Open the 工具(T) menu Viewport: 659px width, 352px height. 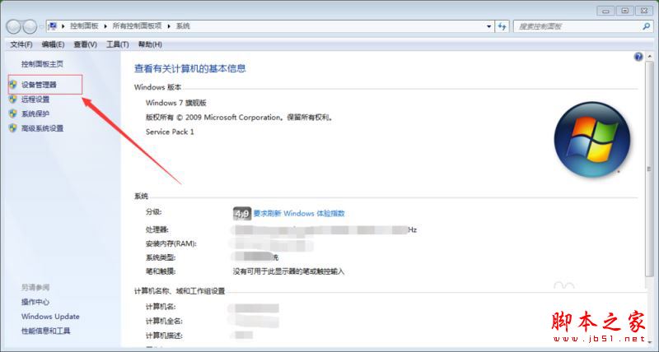point(118,44)
